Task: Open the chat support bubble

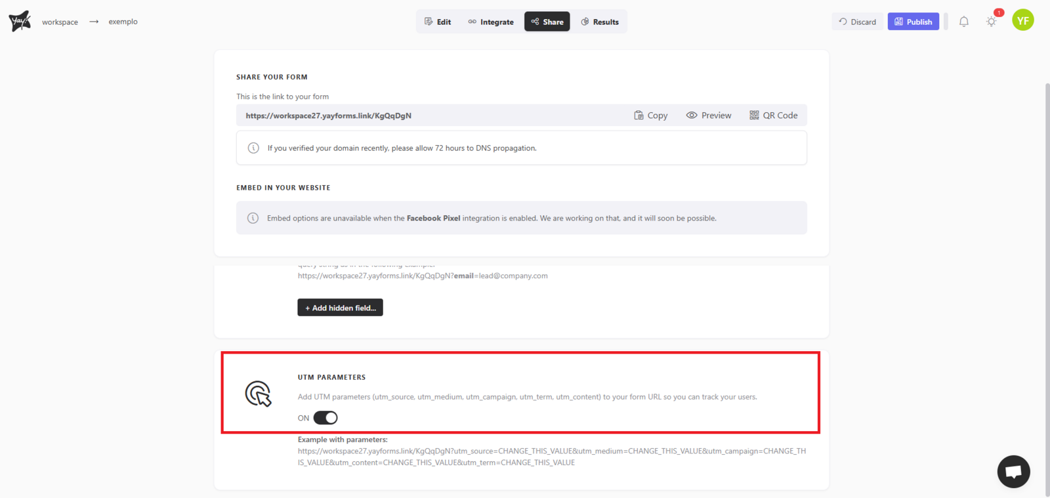Action: (x=1013, y=471)
